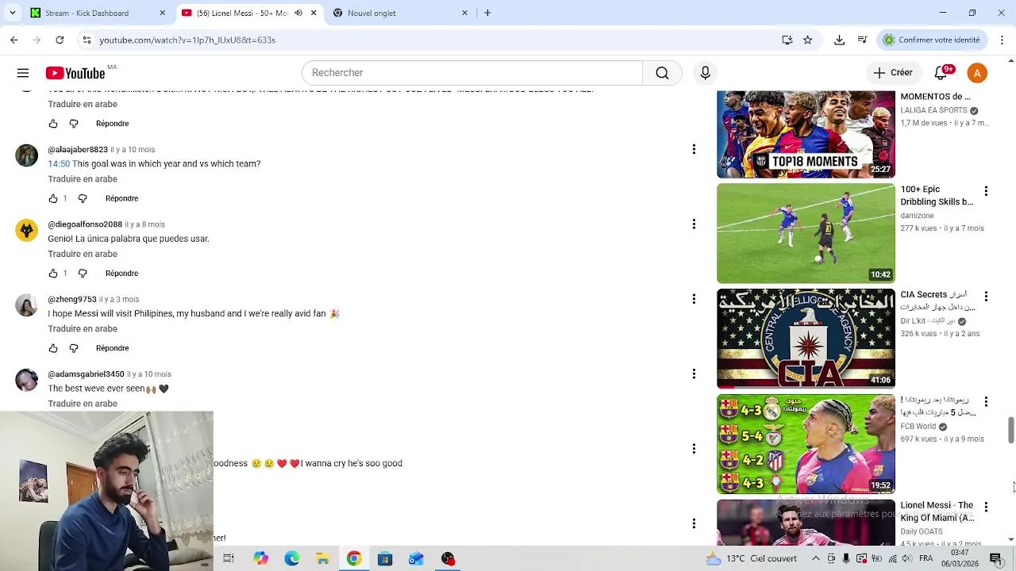Image resolution: width=1016 pixels, height=571 pixels.
Task: Open the FCB World 4-3 scores thumbnail
Action: [806, 444]
